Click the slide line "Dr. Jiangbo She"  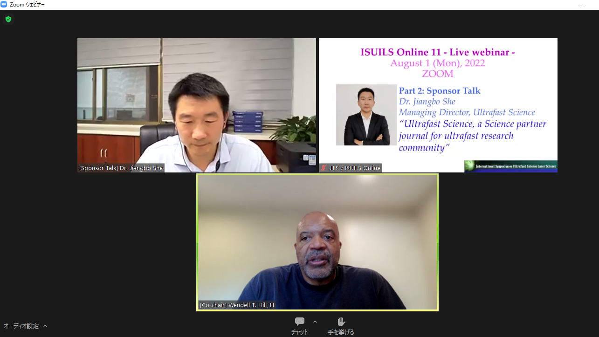[427, 102]
